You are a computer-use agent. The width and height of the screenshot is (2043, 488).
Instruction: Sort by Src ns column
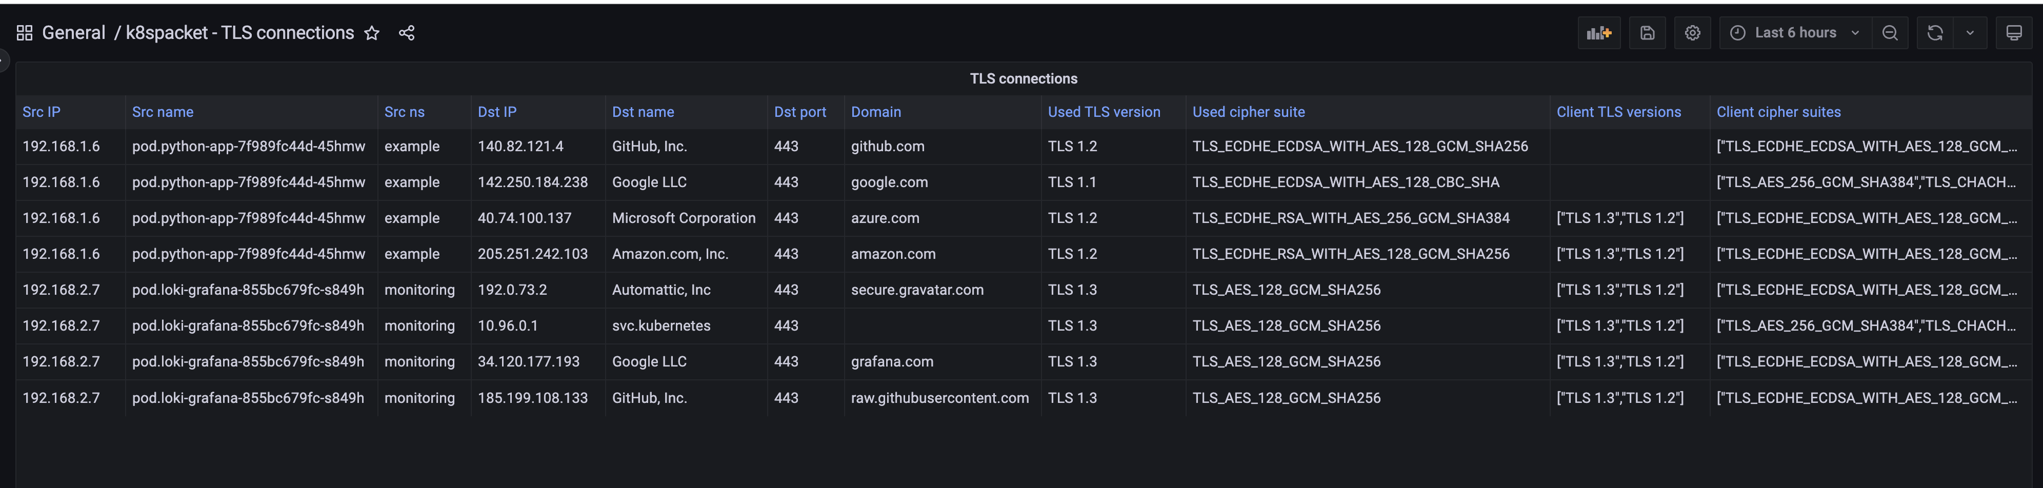[x=405, y=112]
